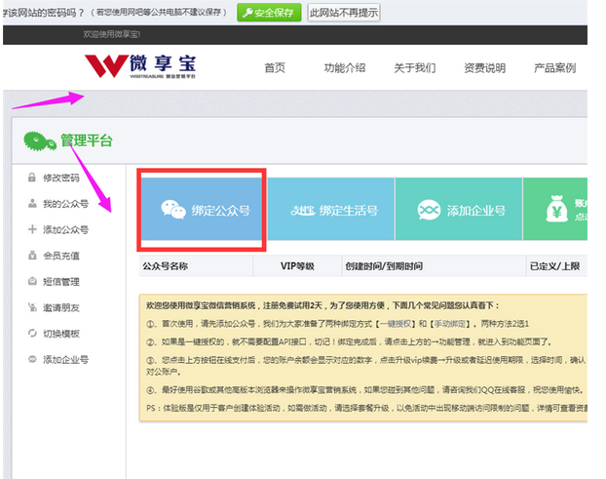
Task: Click the envelope icon beside 短信管理
Action: 32,281
